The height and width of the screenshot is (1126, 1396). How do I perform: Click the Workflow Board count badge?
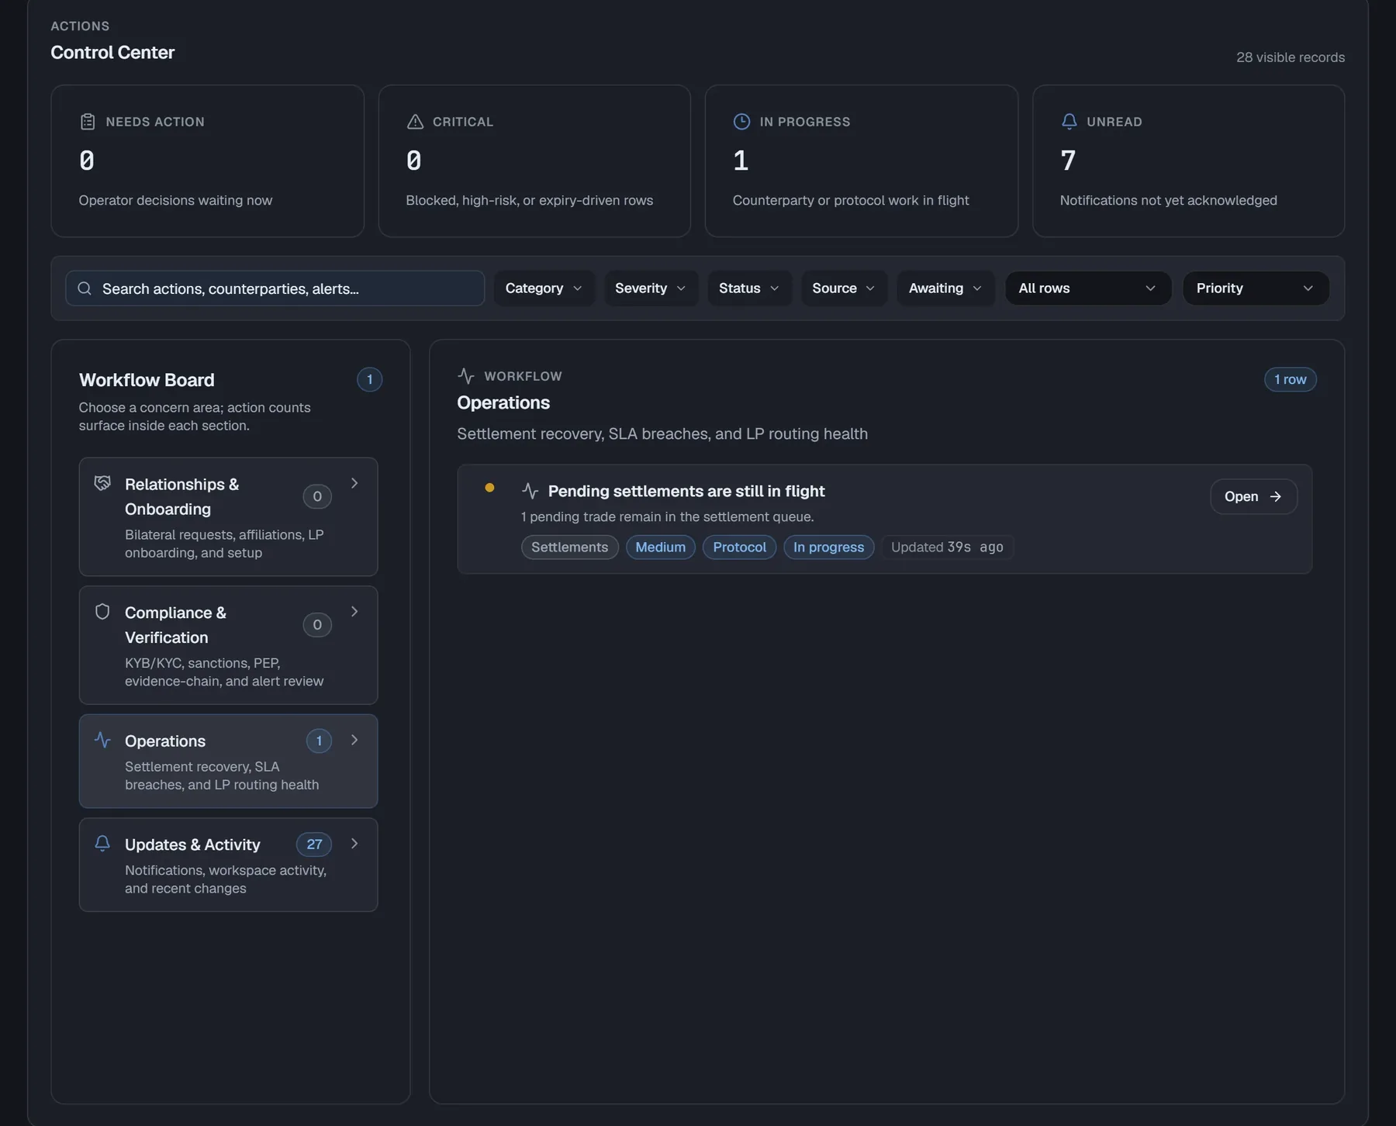coord(369,380)
